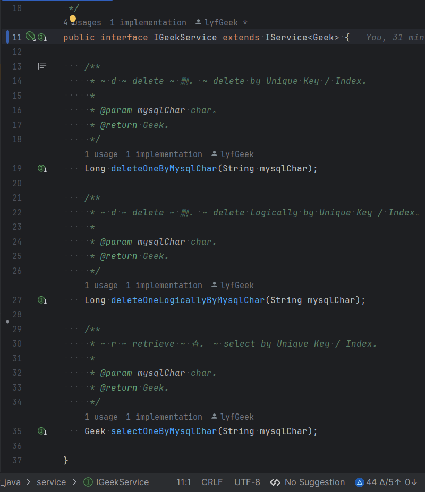Image resolution: width=425 pixels, height=492 pixels.
Task: Open the UTF-8 file encoding dropdown
Action: 246,482
